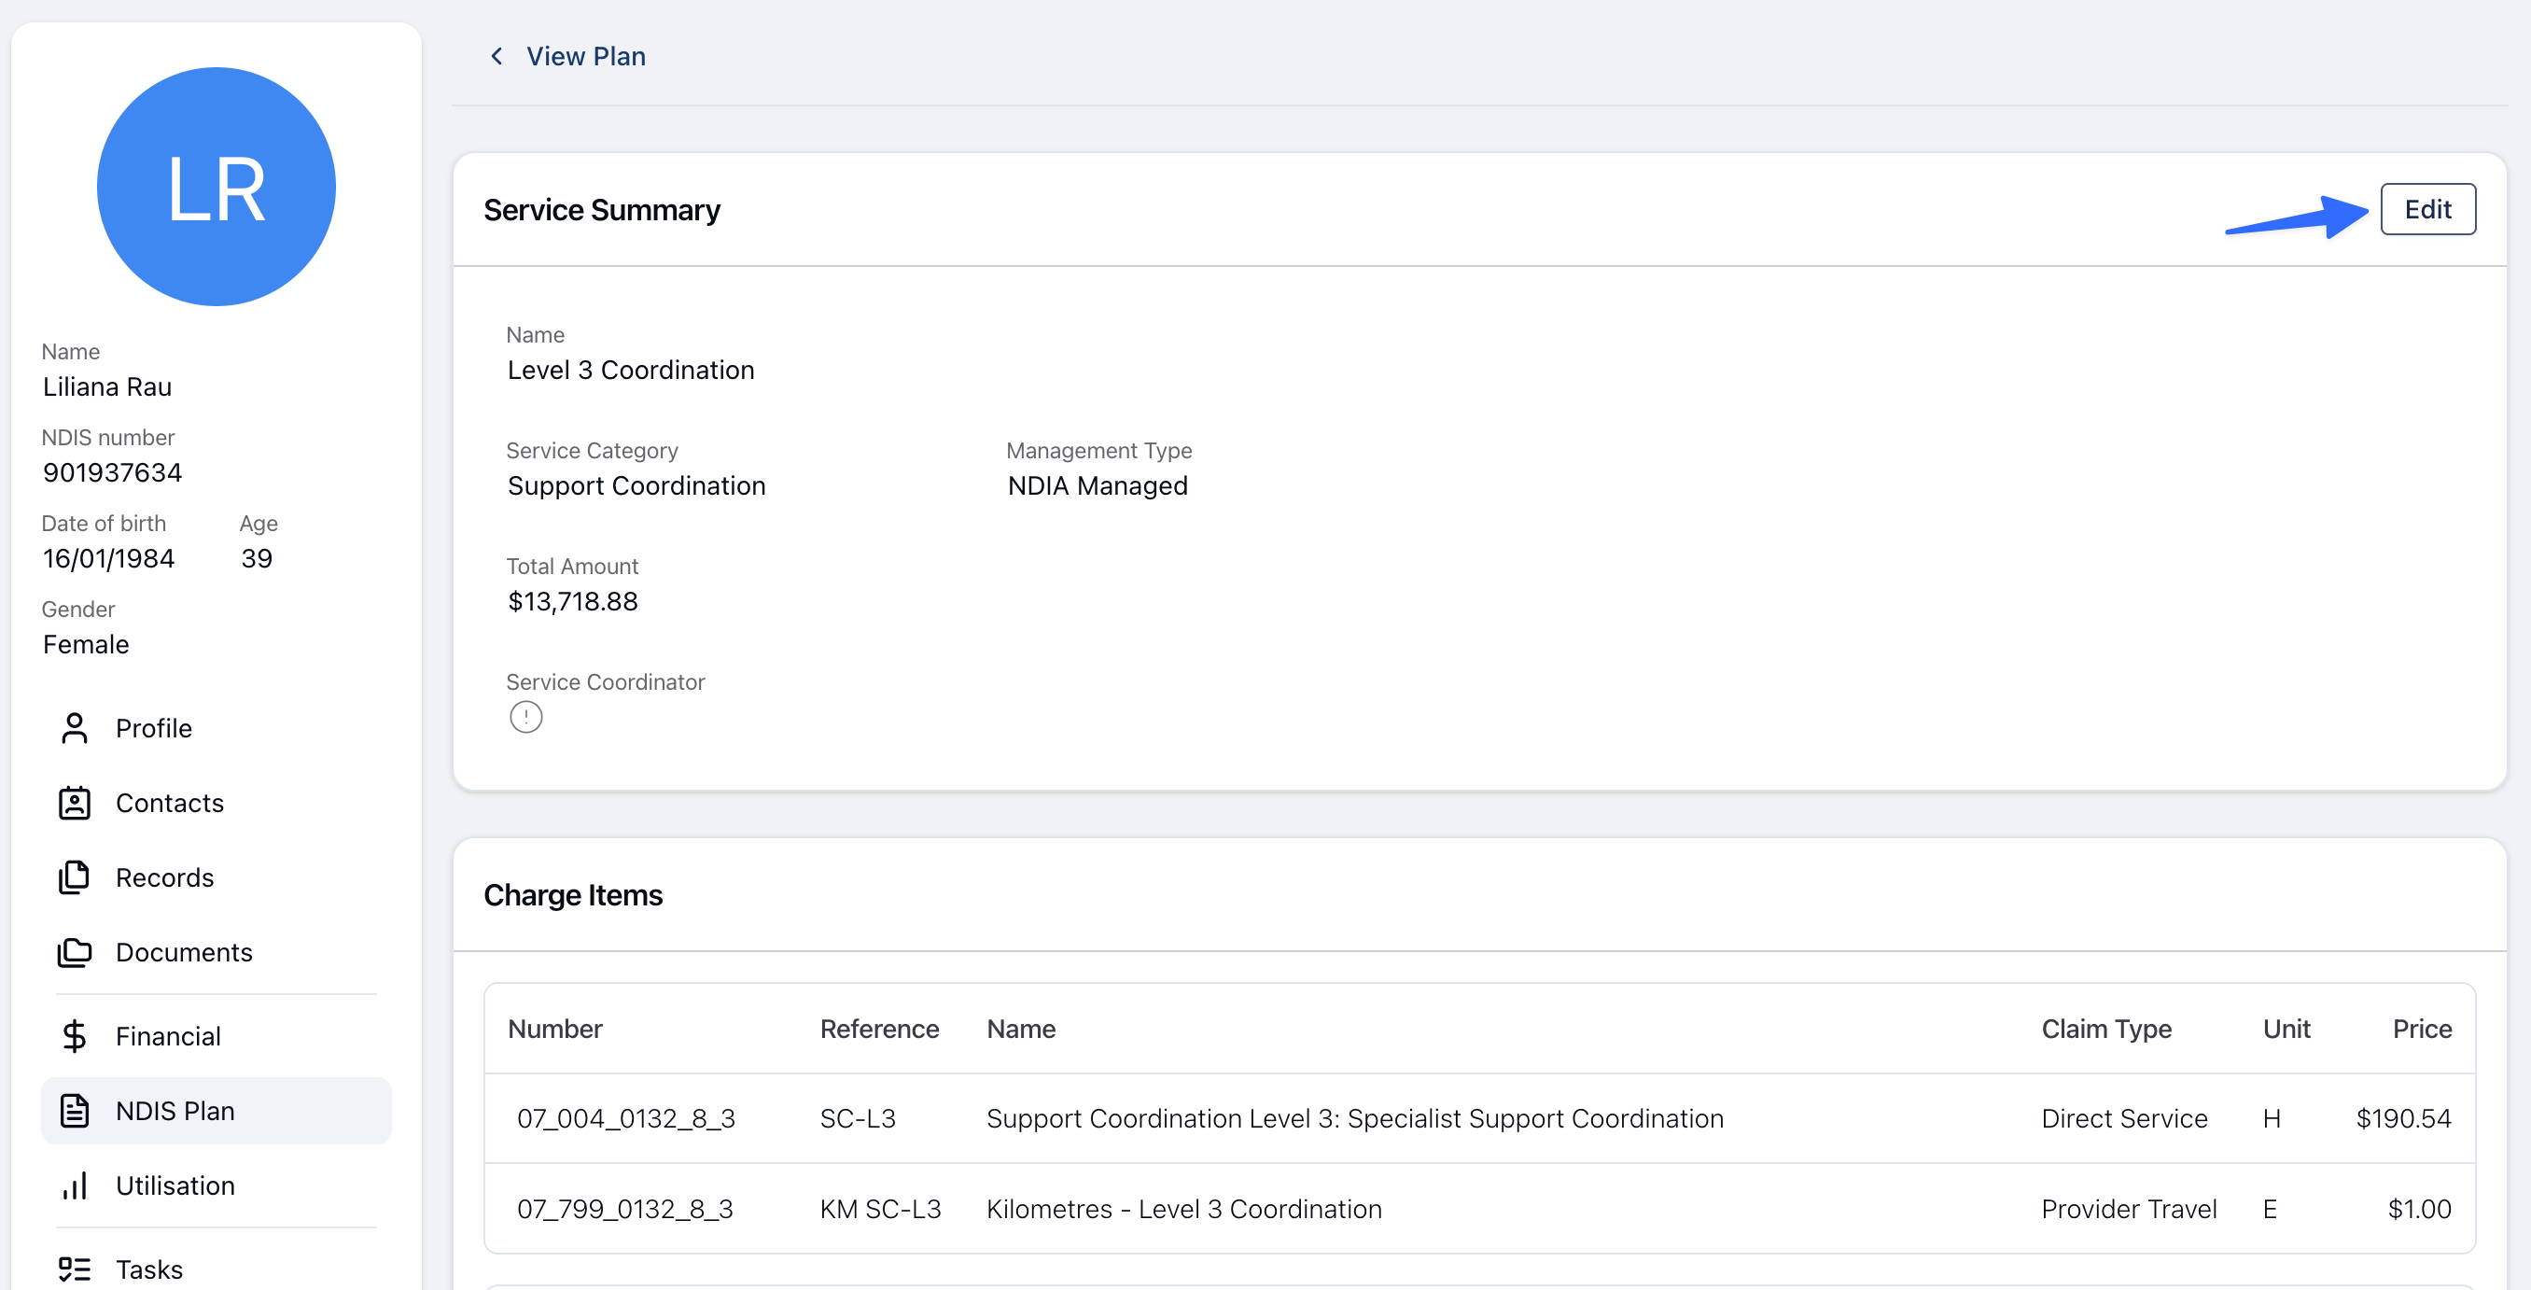Image resolution: width=2531 pixels, height=1290 pixels.
Task: Click the Edit button in Service Summary
Action: tap(2426, 209)
